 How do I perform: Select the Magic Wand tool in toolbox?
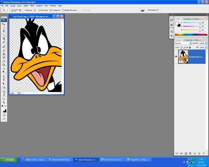[4, 35]
